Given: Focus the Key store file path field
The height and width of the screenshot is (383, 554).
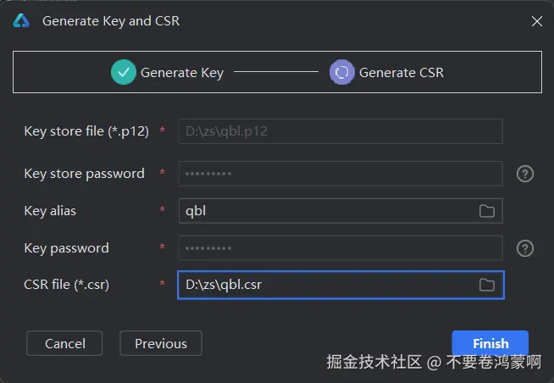Looking at the screenshot, I should (x=340, y=131).
